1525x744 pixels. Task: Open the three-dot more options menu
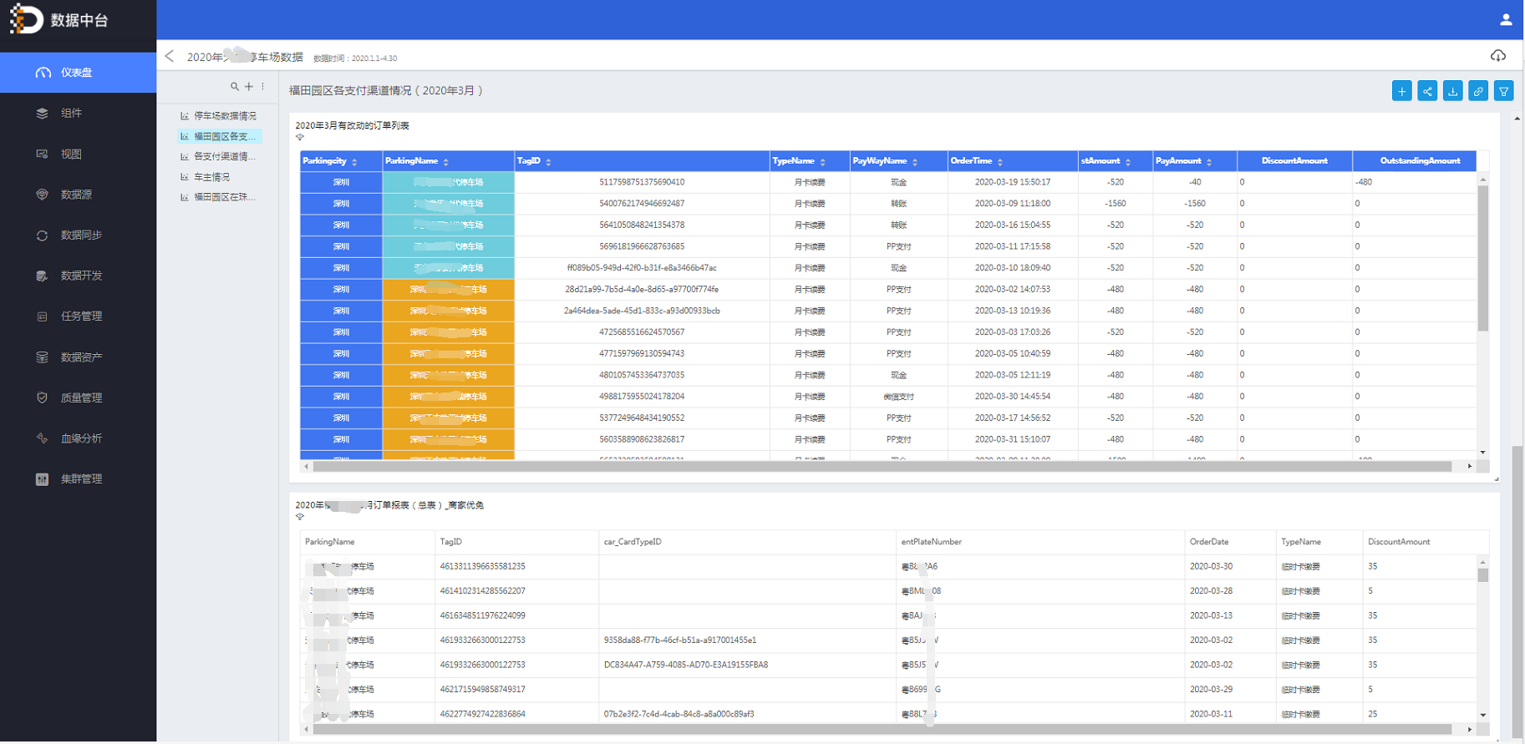coord(262,86)
